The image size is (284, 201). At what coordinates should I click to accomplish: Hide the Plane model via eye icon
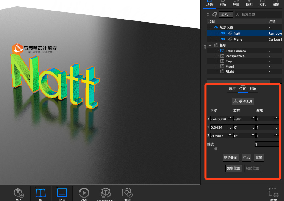tap(223, 39)
